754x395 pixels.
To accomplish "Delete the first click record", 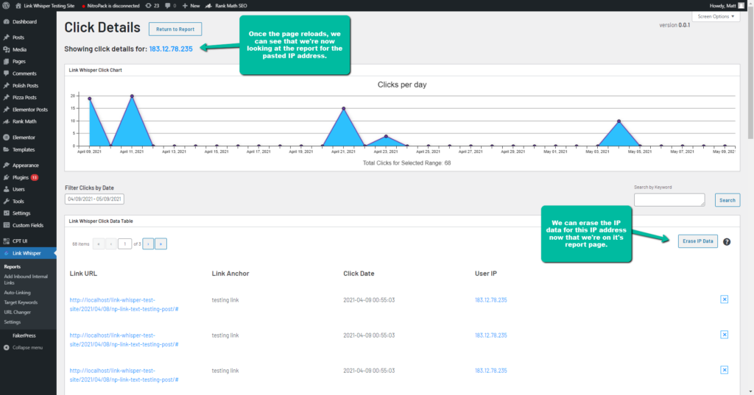I will 725,299.
